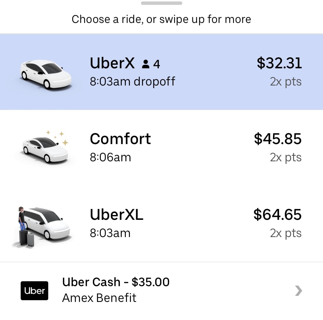Select the UberXL ride name

coord(117,215)
